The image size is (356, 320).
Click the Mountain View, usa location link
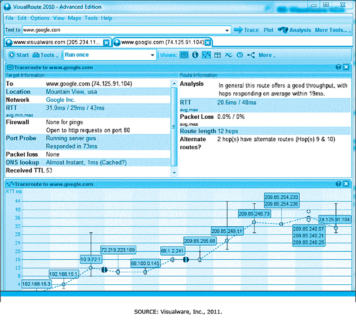(x=71, y=92)
